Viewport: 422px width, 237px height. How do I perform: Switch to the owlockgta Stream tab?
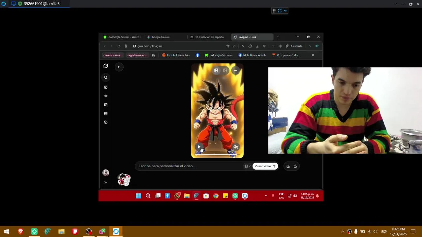pyautogui.click(x=122, y=37)
